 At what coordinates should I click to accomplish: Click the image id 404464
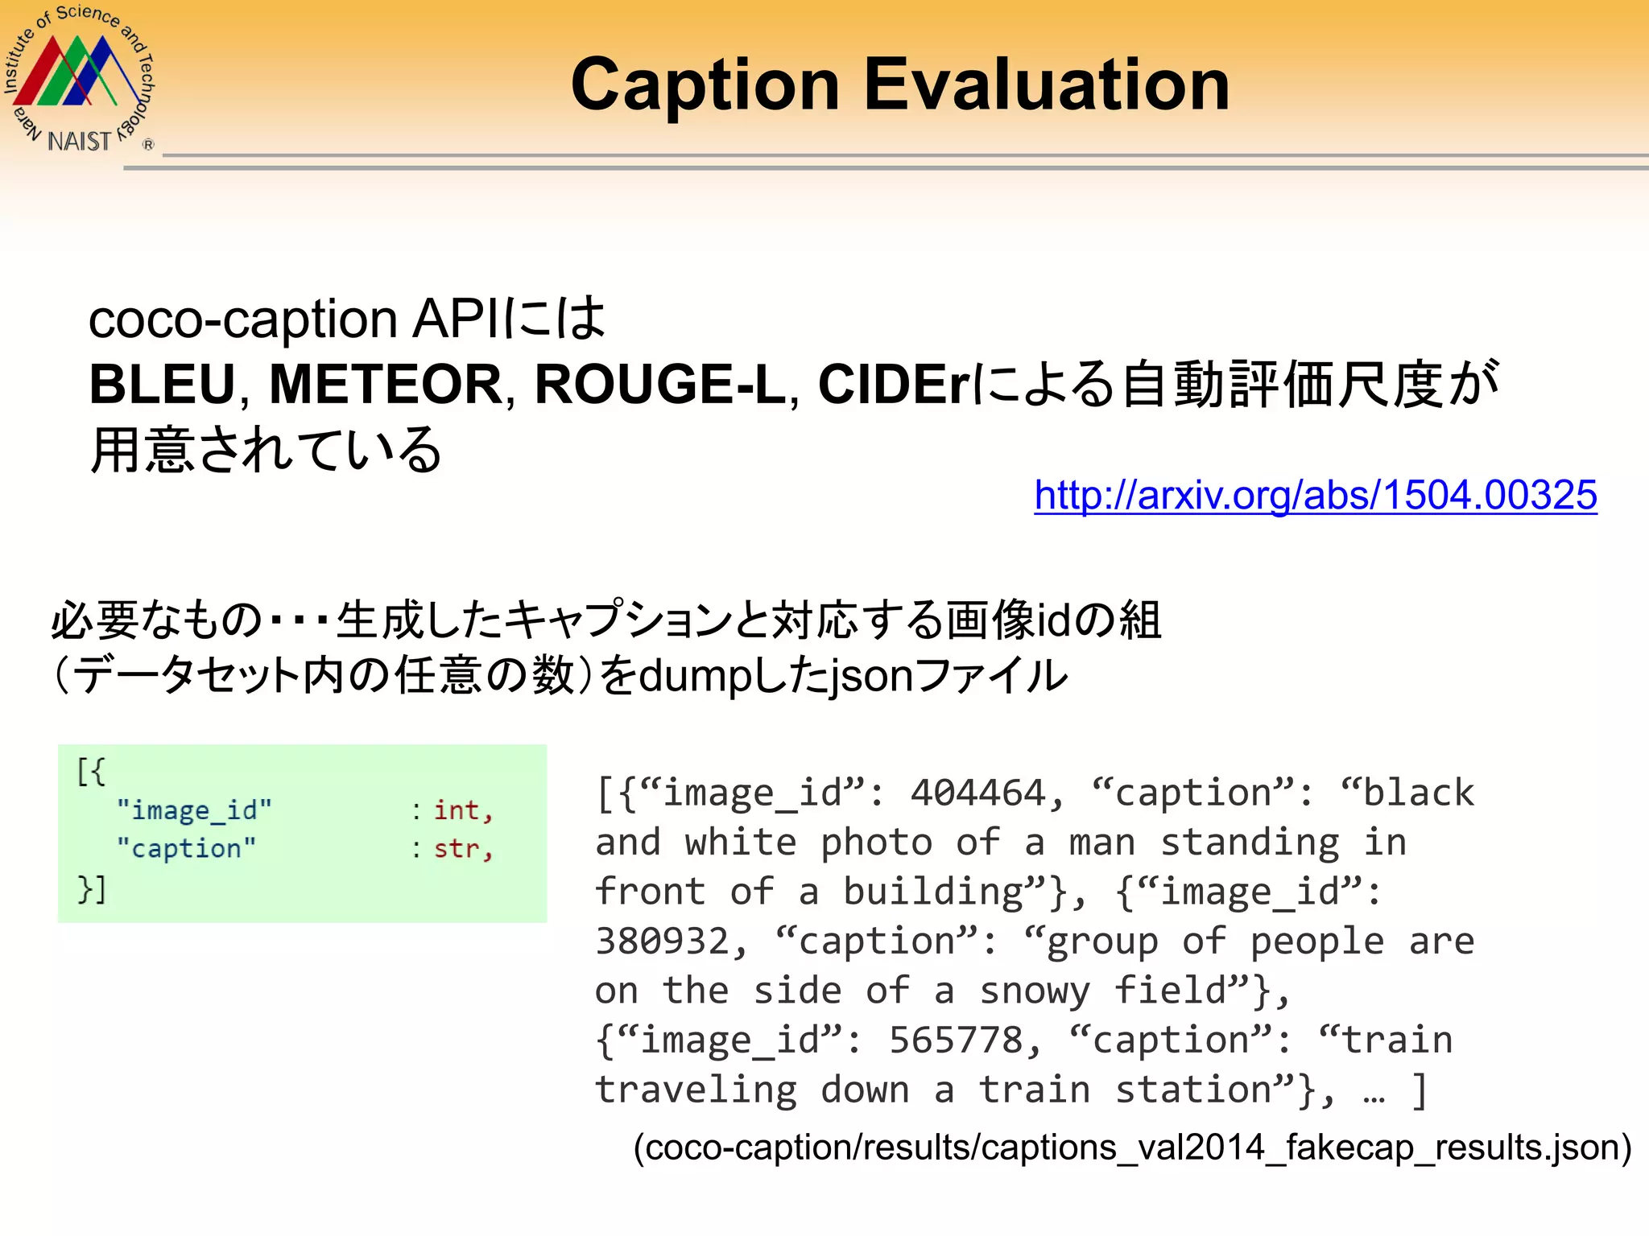(977, 793)
